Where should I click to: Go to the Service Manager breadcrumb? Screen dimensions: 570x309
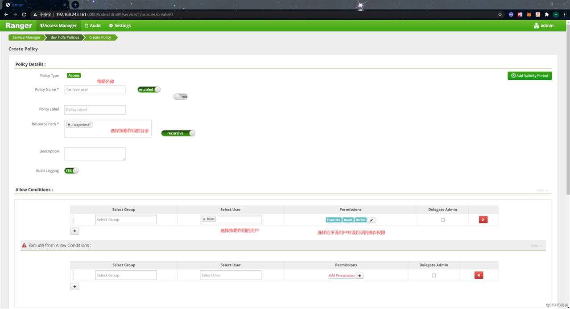[26, 37]
